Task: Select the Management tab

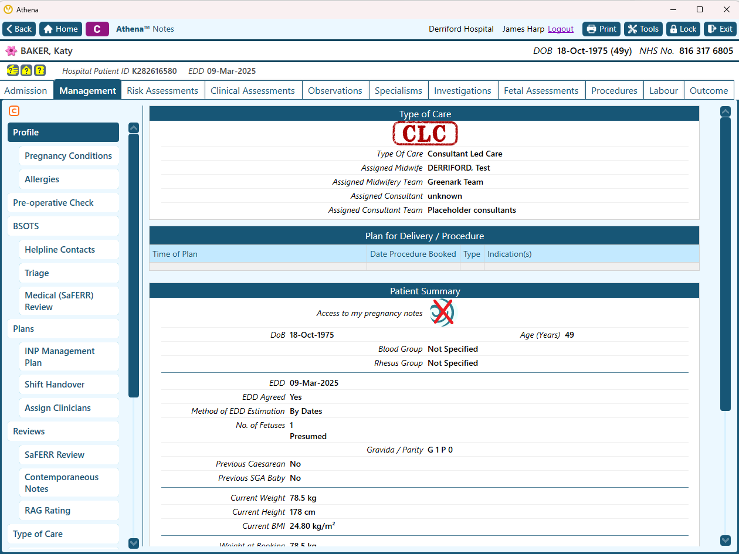Action: (87, 90)
